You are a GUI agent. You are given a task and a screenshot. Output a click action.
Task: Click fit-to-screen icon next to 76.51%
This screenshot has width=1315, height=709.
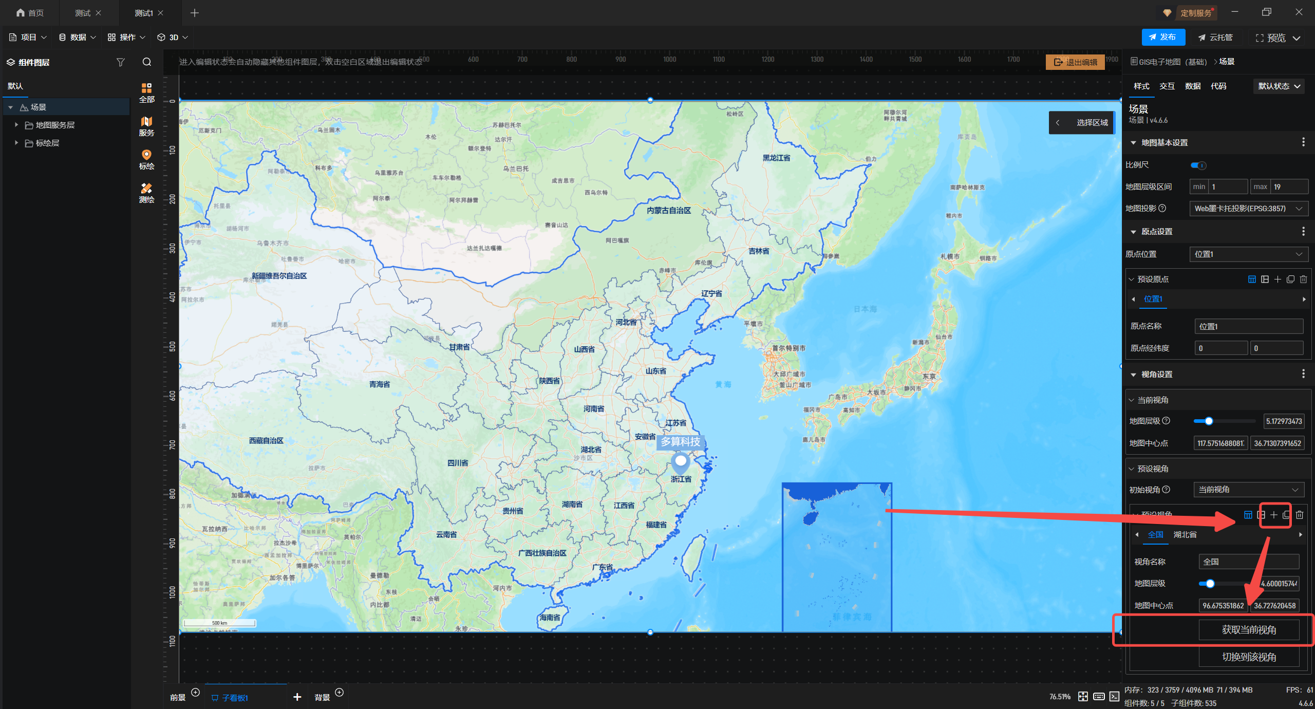point(1083,697)
